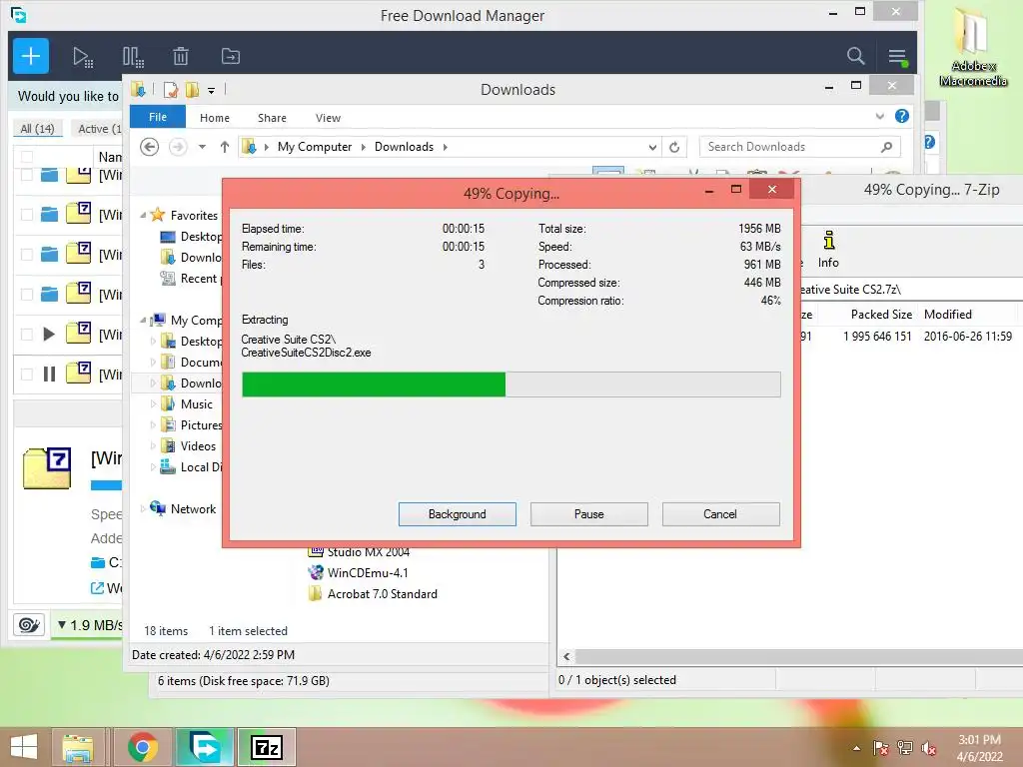The width and height of the screenshot is (1023, 767).
Task: Open the Adobe Macromedia desktop folder
Action: point(973,47)
